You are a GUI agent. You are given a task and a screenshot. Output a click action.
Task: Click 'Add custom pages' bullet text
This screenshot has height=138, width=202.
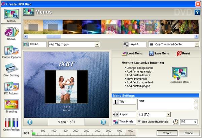click(x=138, y=86)
